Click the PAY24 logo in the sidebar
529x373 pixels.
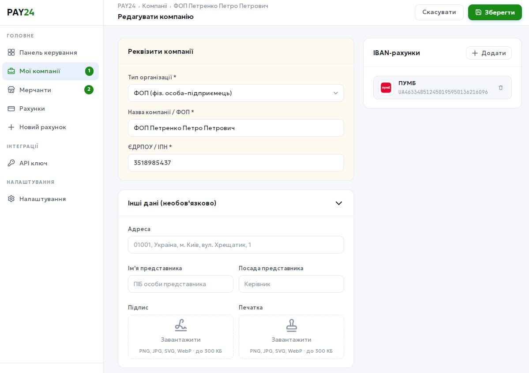tap(21, 12)
